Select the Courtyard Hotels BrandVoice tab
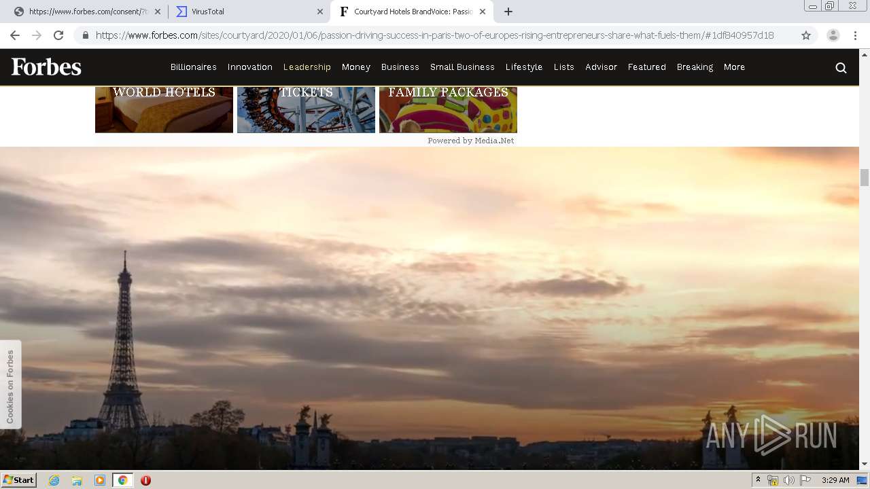The image size is (870, 489). point(412,12)
